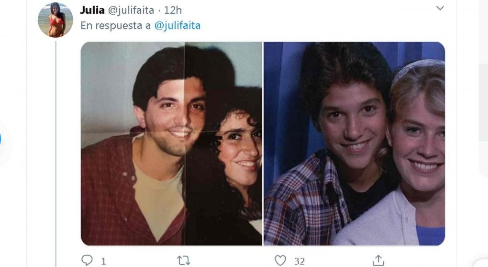
Task: View the right photo with blue curtain
Action: (x=354, y=144)
